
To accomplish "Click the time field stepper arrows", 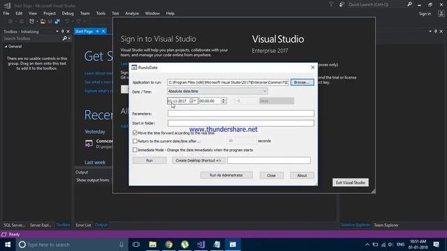I will click(x=223, y=100).
